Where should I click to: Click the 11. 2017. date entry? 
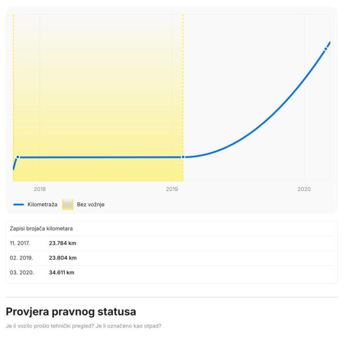point(20,244)
